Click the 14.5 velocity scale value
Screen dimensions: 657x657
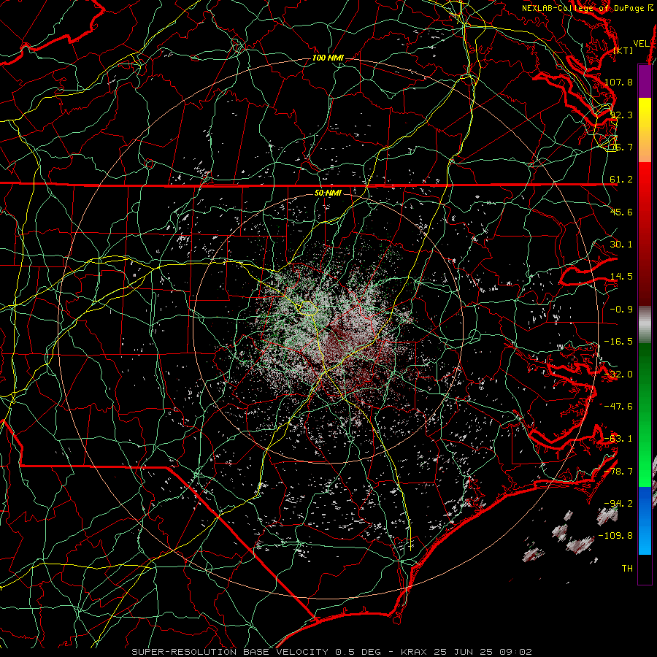[x=621, y=277]
